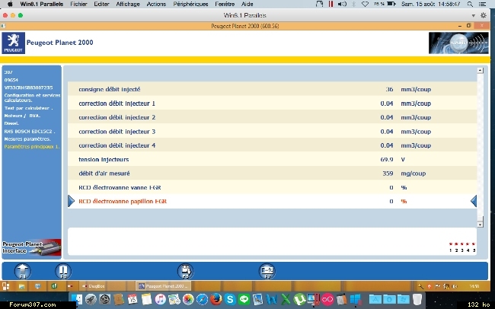Click the F2 pause measurement button
The image size is (495, 309).
tap(63, 271)
